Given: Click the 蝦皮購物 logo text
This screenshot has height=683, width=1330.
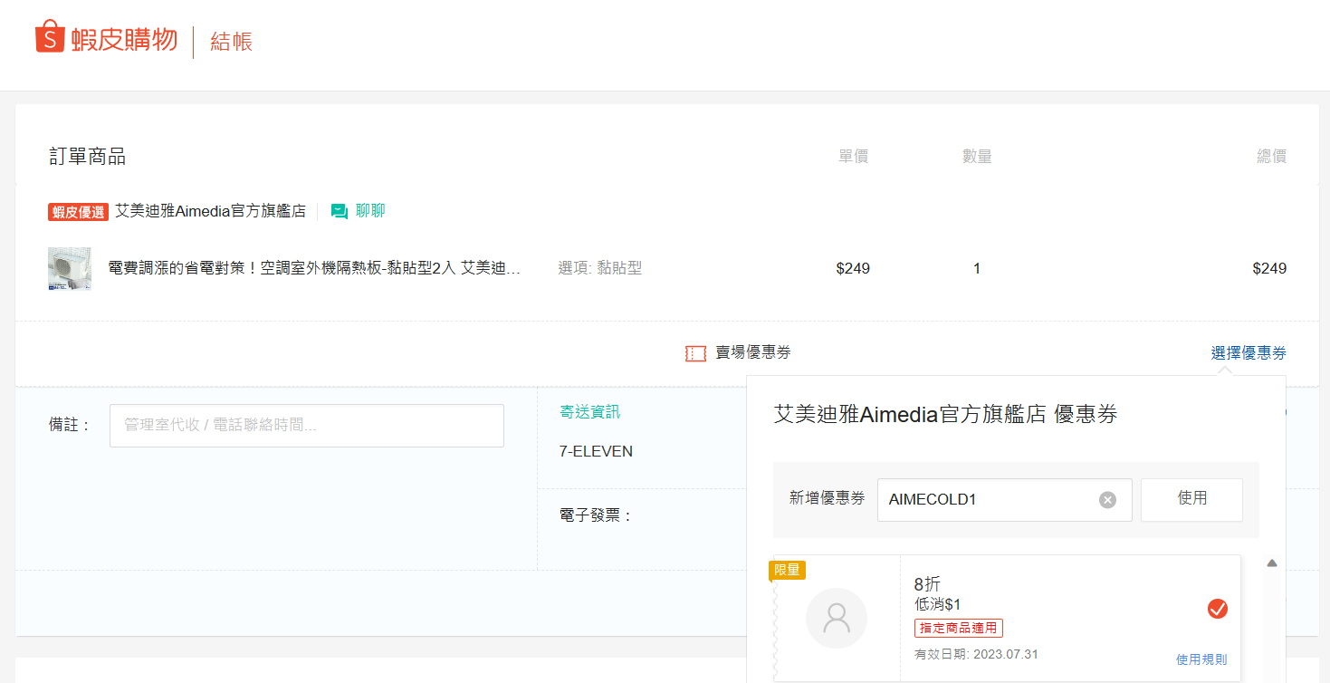Looking at the screenshot, I should coord(124,40).
